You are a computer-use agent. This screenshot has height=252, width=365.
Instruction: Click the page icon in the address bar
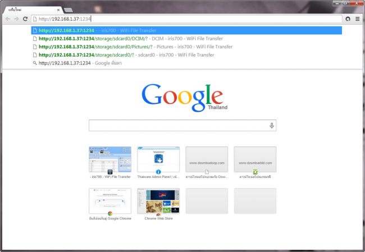click(35, 19)
